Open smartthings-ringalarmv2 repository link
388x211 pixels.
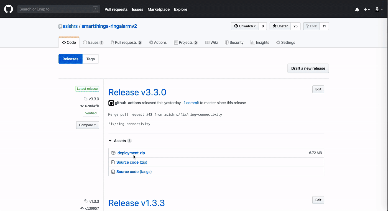click(x=109, y=26)
